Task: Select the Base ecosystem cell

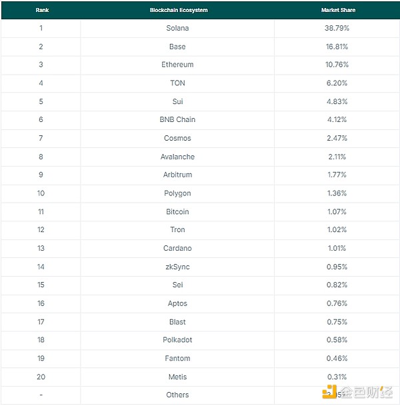Action: 177,47
